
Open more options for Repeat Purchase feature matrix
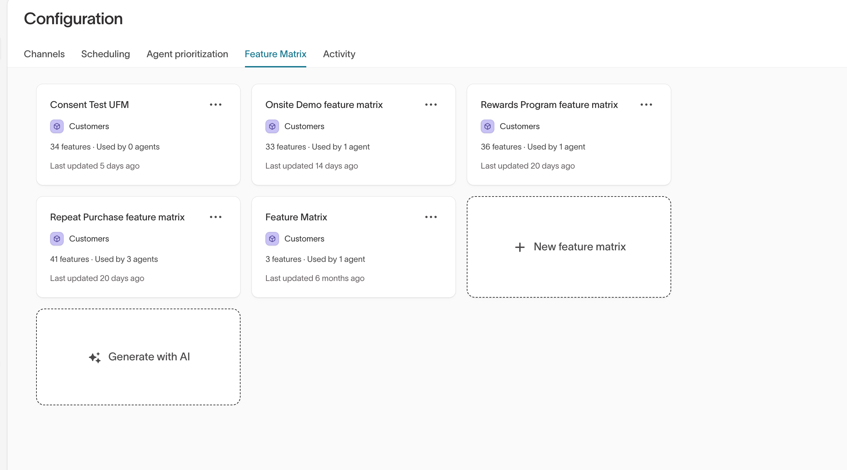216,217
